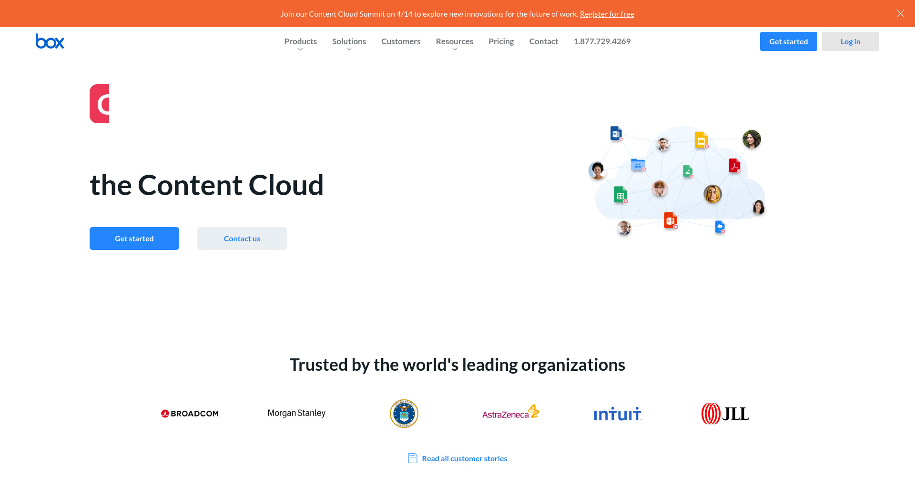Go to the Customers page
The width and height of the screenshot is (915, 495).
(401, 41)
